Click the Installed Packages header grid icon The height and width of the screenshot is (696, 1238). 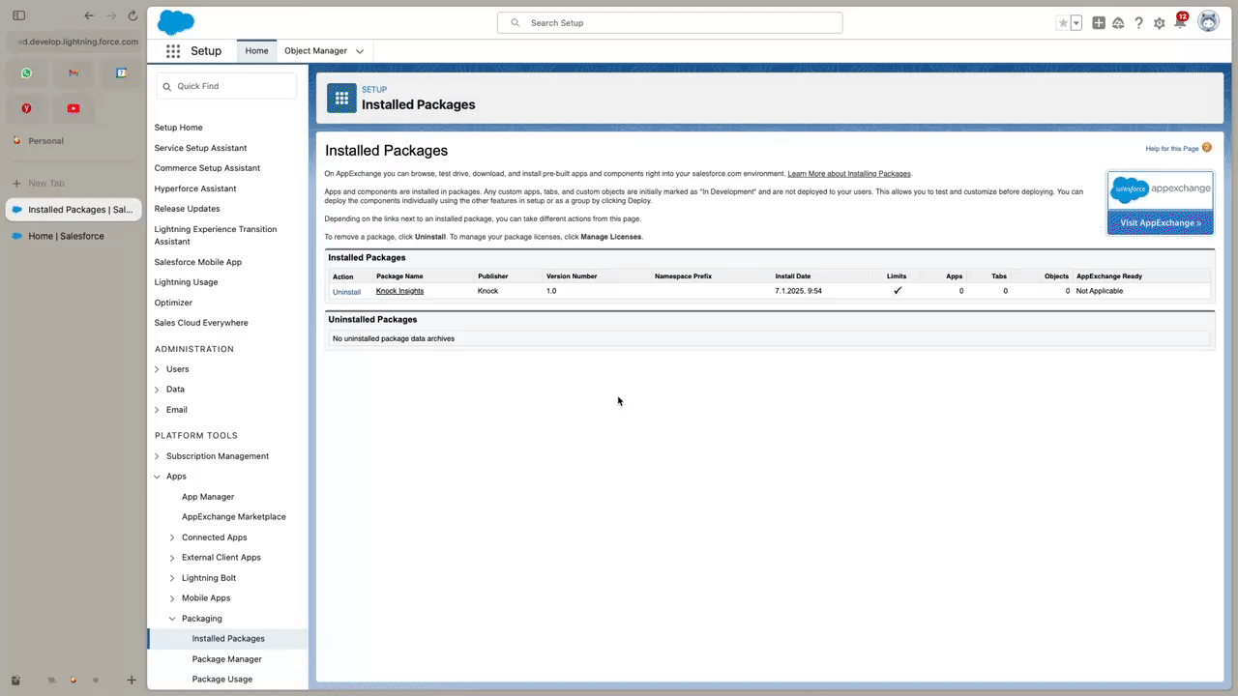[x=341, y=98]
